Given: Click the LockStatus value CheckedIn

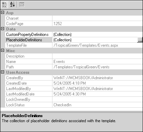Looking at the screenshot, I should [62, 105].
